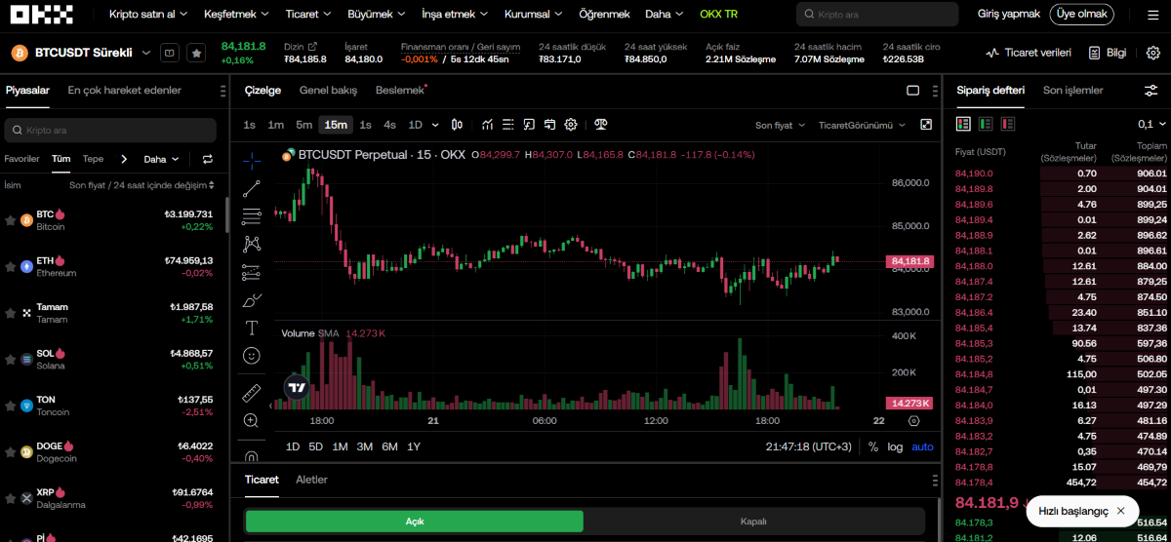The image size is (1171, 542).
Task: Toggle auto scale on chart
Action: tap(922, 446)
